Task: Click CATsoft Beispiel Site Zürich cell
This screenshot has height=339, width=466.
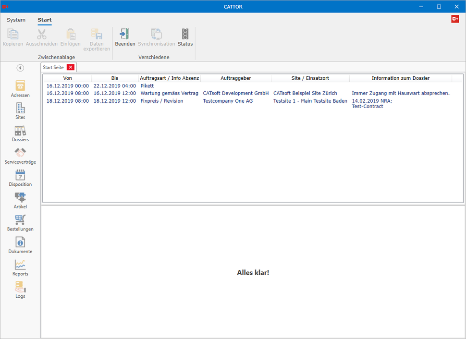Action: point(305,93)
